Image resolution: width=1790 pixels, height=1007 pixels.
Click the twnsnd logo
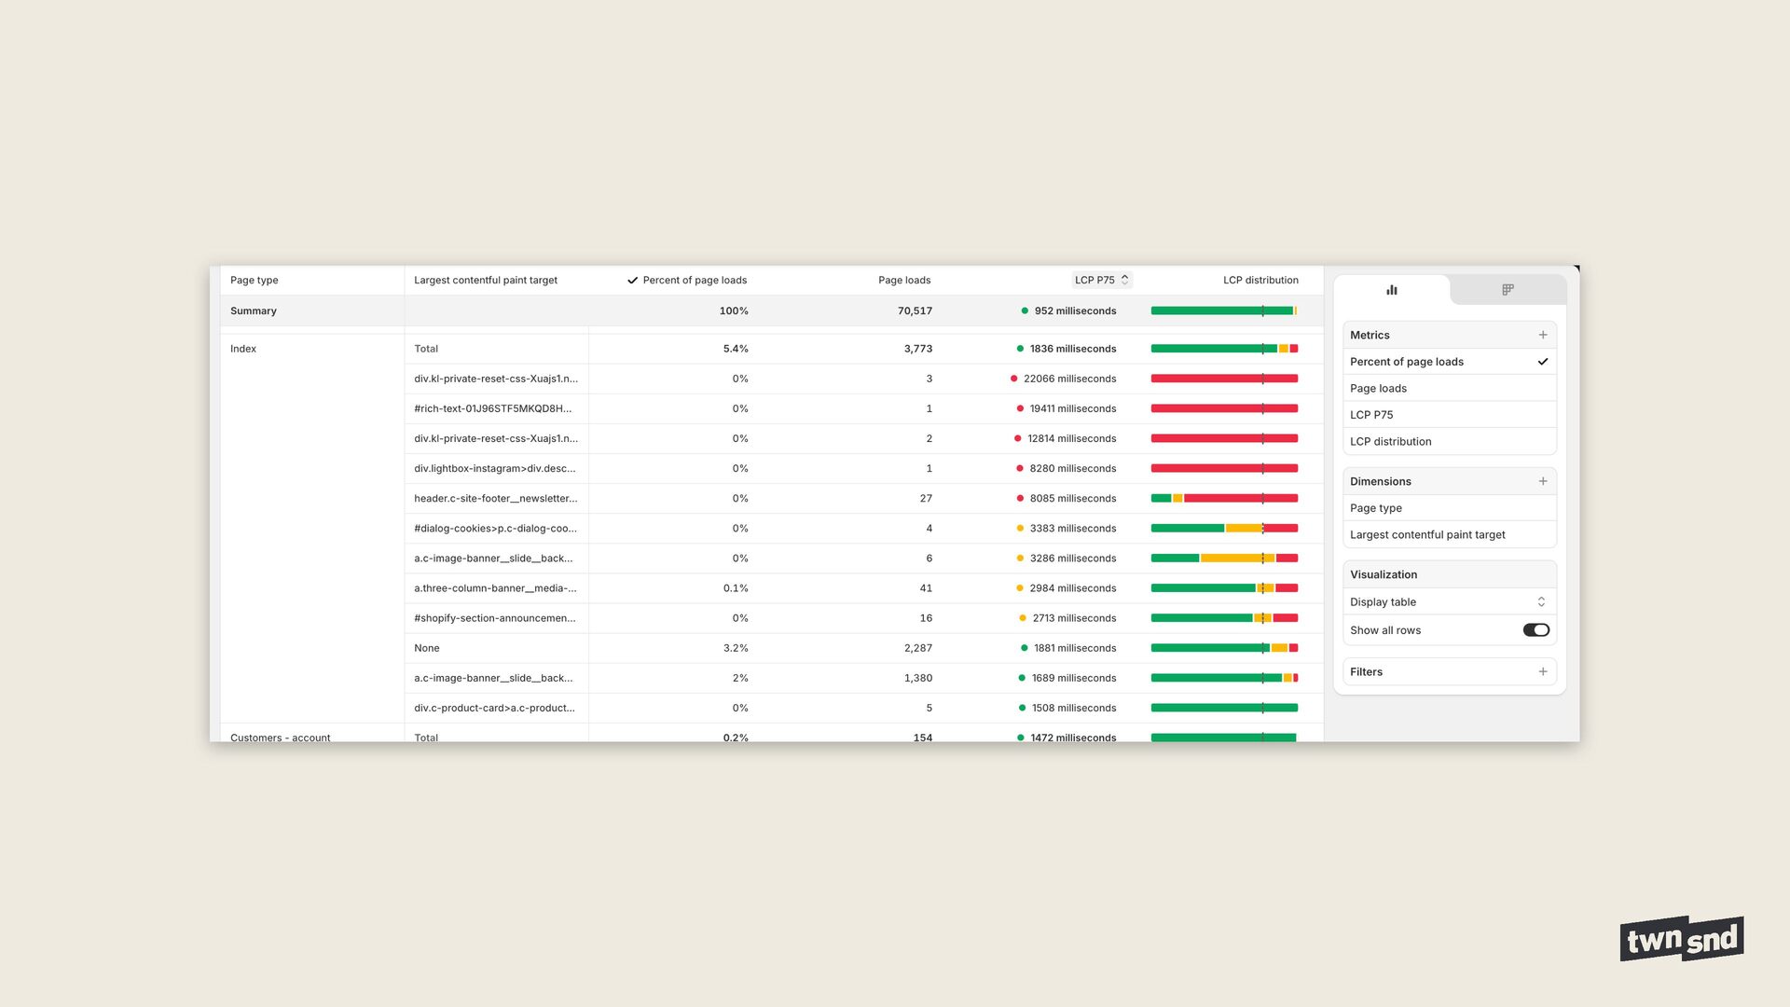coord(1681,938)
